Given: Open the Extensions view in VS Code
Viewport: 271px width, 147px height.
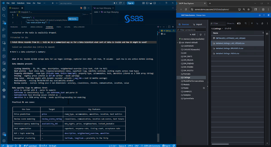Looking at the screenshot, I should (x=4, y=36).
